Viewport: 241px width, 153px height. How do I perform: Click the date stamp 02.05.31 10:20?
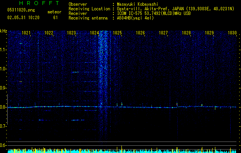23,18
